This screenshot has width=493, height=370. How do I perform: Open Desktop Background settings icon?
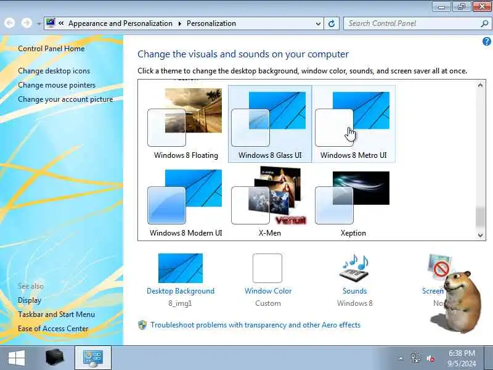(181, 268)
